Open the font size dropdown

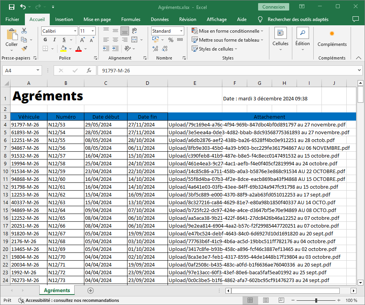coord(93,31)
